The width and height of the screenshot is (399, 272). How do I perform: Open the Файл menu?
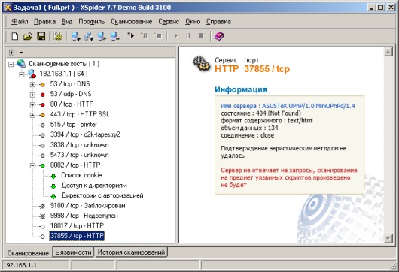pos(20,22)
